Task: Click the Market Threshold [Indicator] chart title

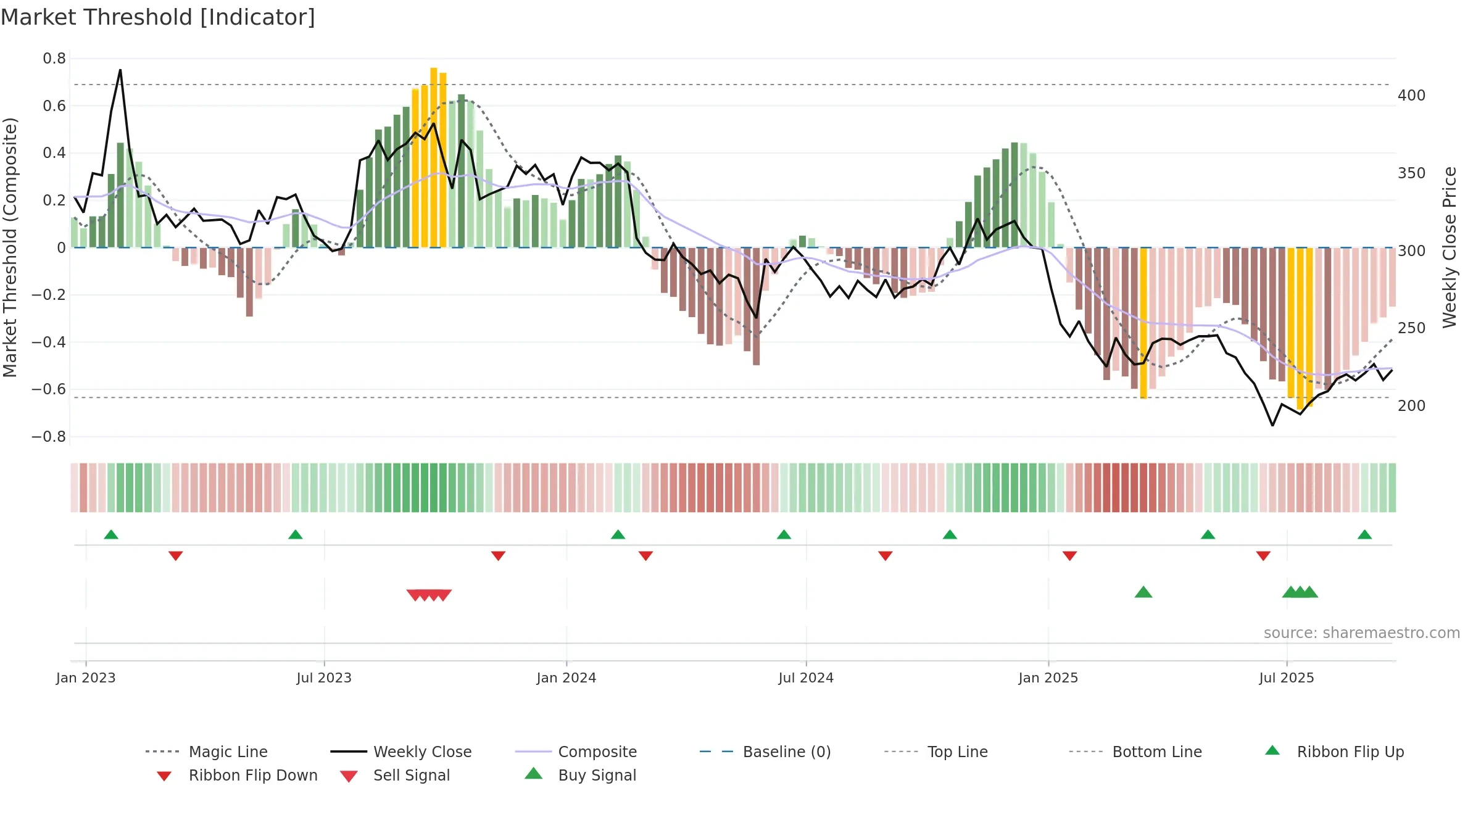Action: (158, 17)
